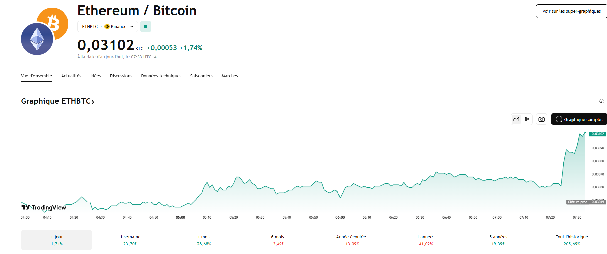Select the 1 mois time range

point(204,240)
